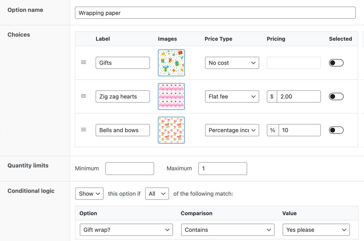Open the Gifts wrapping paper image

tap(171, 63)
